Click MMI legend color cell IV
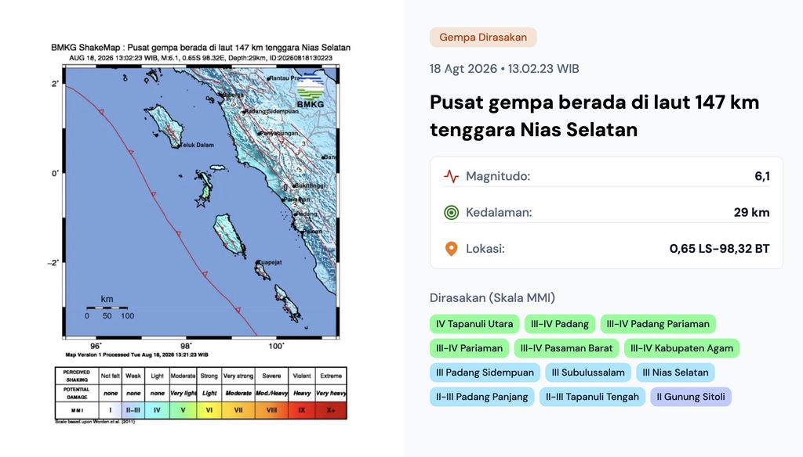Viewport: 803px width, 457px height. (157, 410)
